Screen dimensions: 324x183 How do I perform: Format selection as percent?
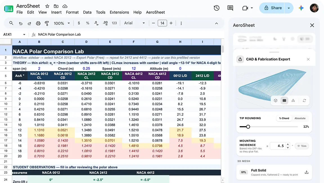point(88,23)
